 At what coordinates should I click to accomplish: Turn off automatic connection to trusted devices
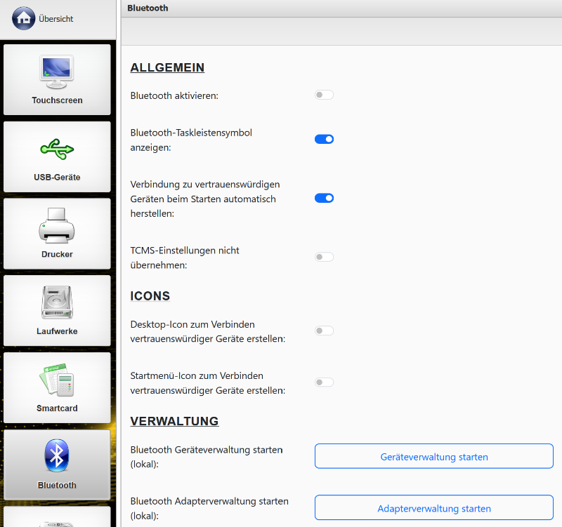pyautogui.click(x=324, y=198)
